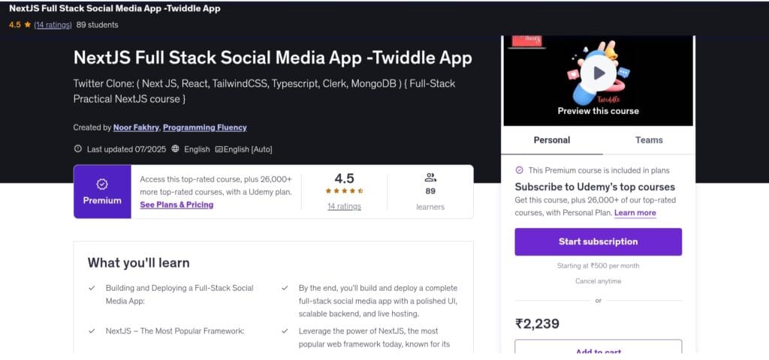Start the Udemy subscription
The width and height of the screenshot is (769, 360).
[x=598, y=241]
